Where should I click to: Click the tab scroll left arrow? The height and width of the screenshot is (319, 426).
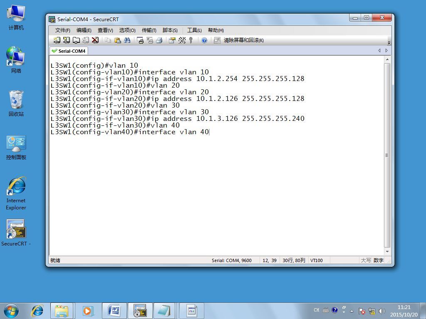pos(379,50)
